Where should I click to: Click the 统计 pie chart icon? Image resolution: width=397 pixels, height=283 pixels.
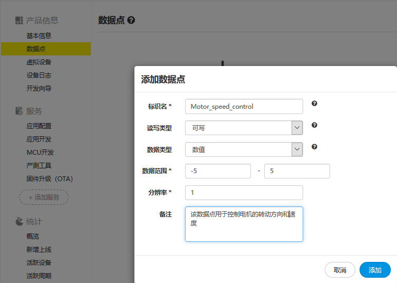[x=19, y=221]
